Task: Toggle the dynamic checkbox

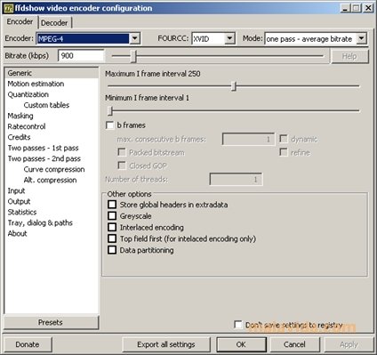Action: click(x=284, y=139)
